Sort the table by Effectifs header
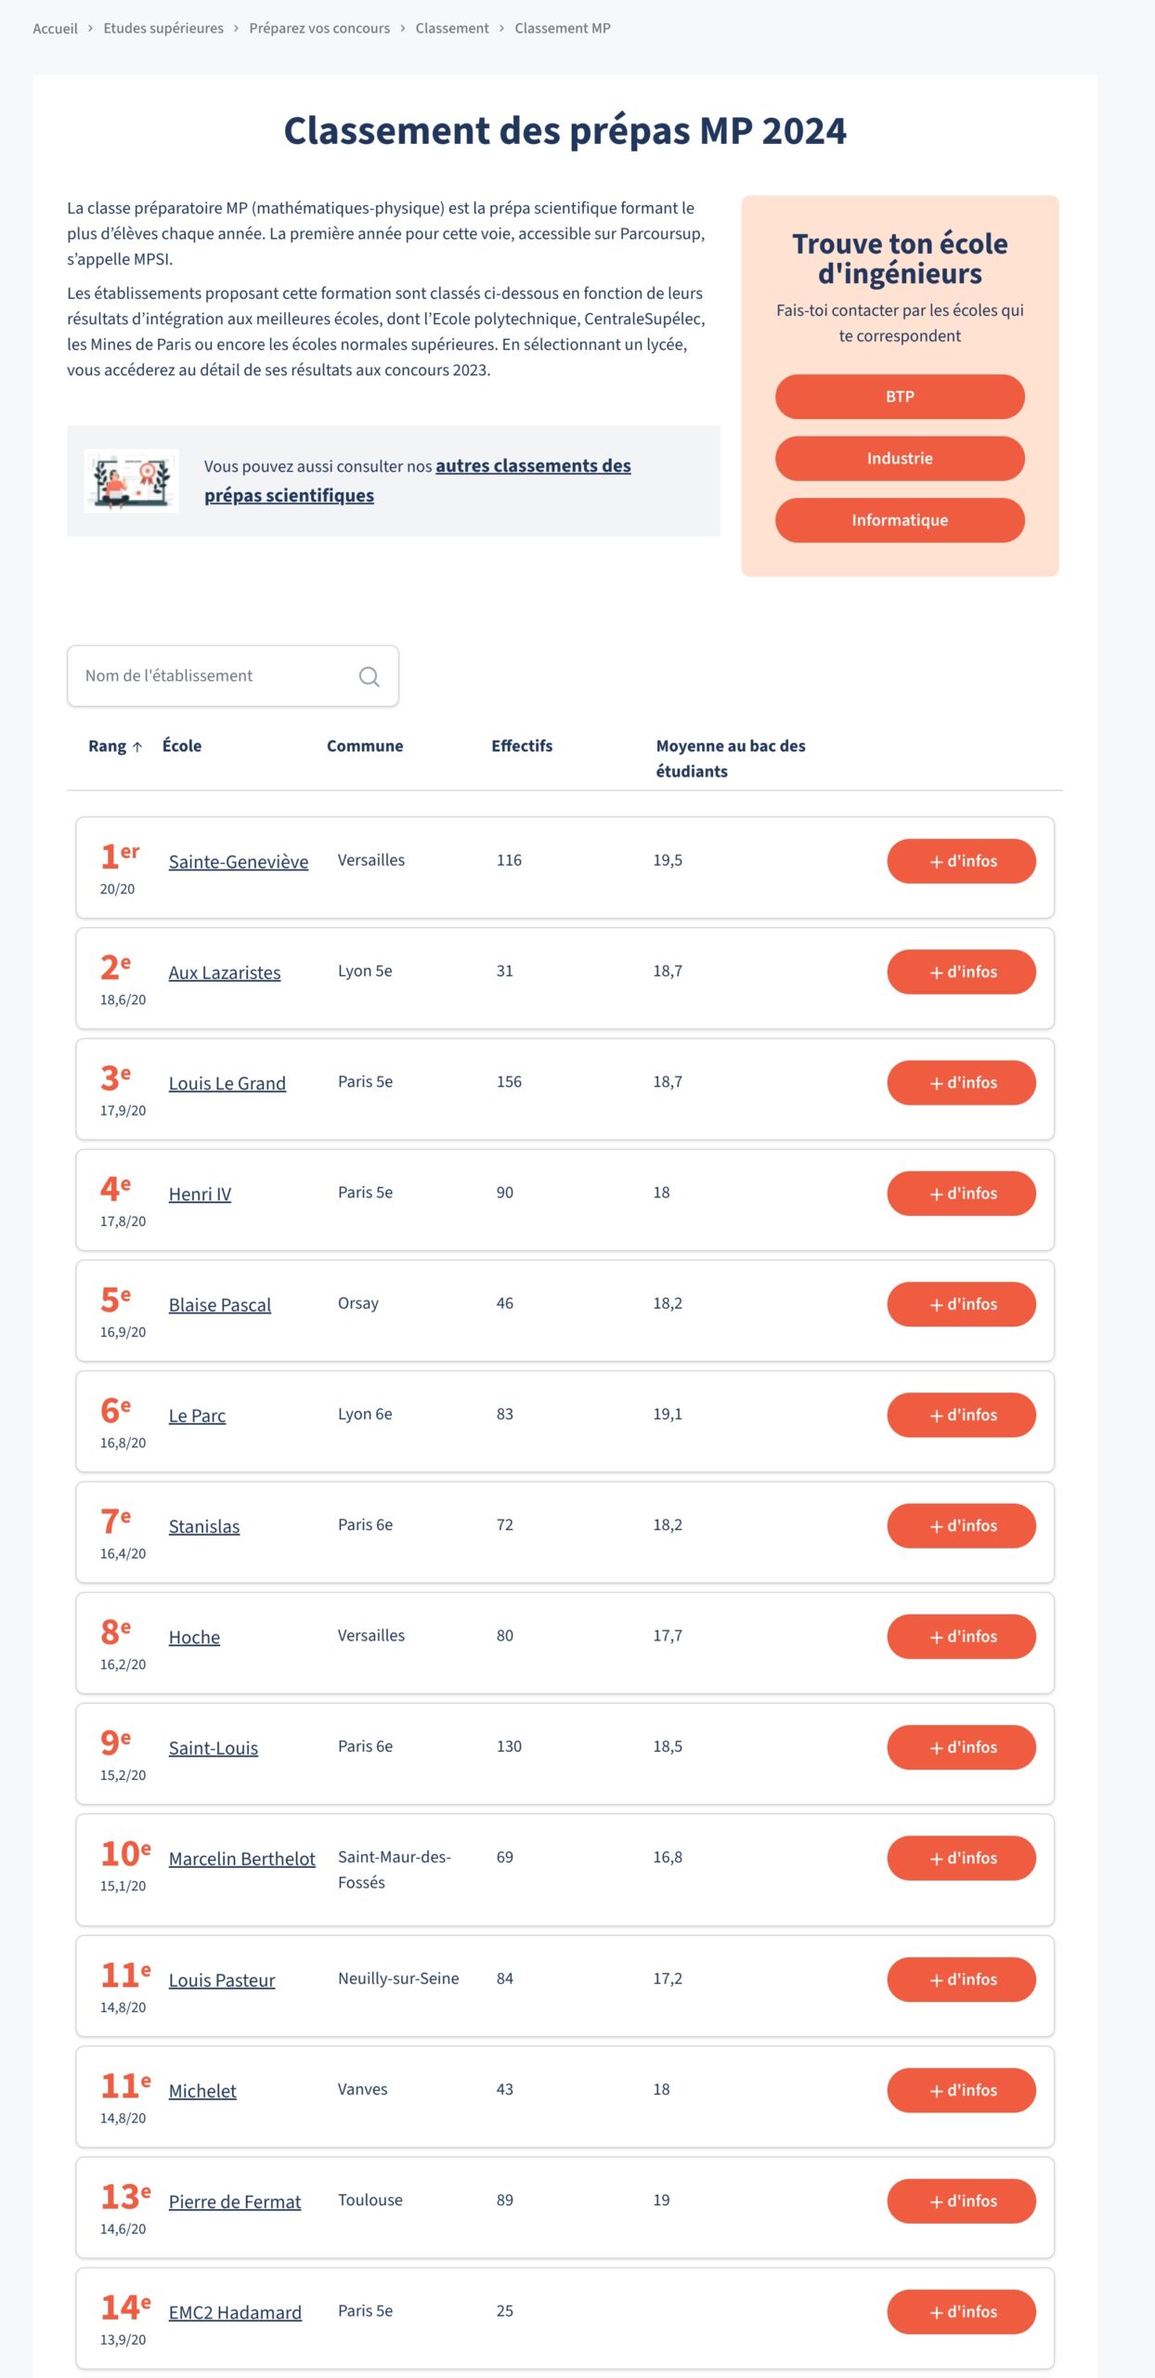Viewport: 1155px width, 2378px height. (x=522, y=746)
